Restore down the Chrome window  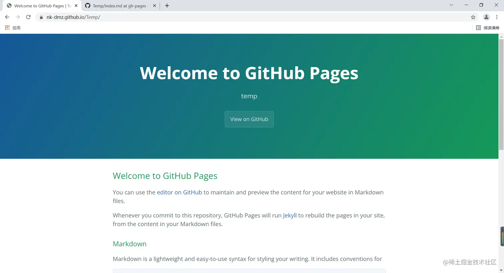click(x=481, y=5)
